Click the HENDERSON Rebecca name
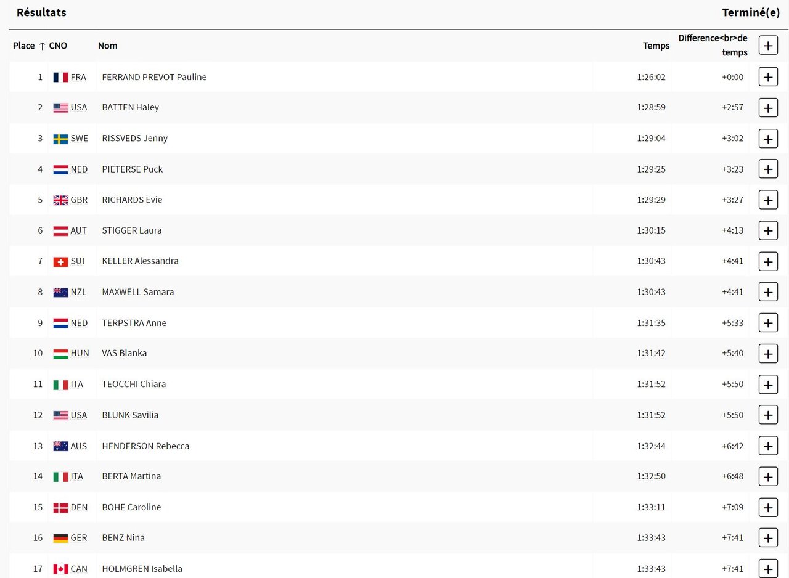 [x=145, y=446]
